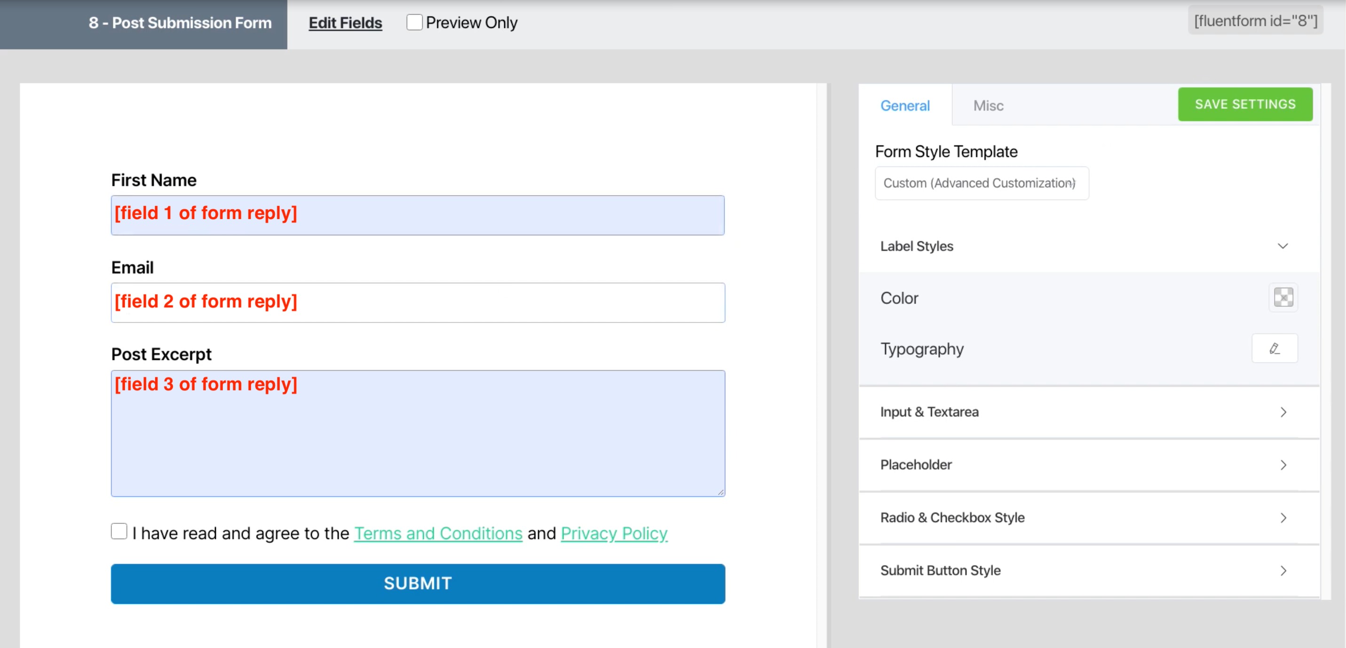This screenshot has height=648, width=1346.
Task: Click into the First Name input field
Action: [417, 215]
